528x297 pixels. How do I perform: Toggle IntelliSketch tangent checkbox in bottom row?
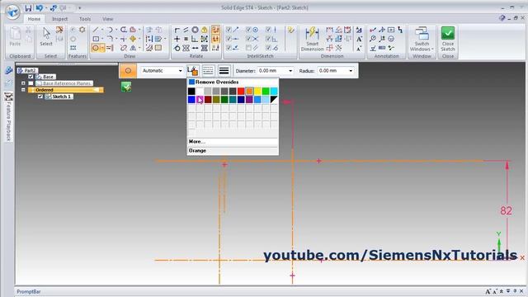(268, 48)
